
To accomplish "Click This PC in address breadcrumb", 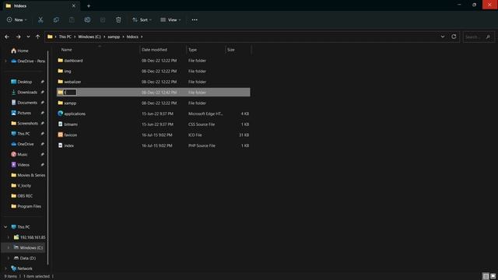I will [65, 37].
